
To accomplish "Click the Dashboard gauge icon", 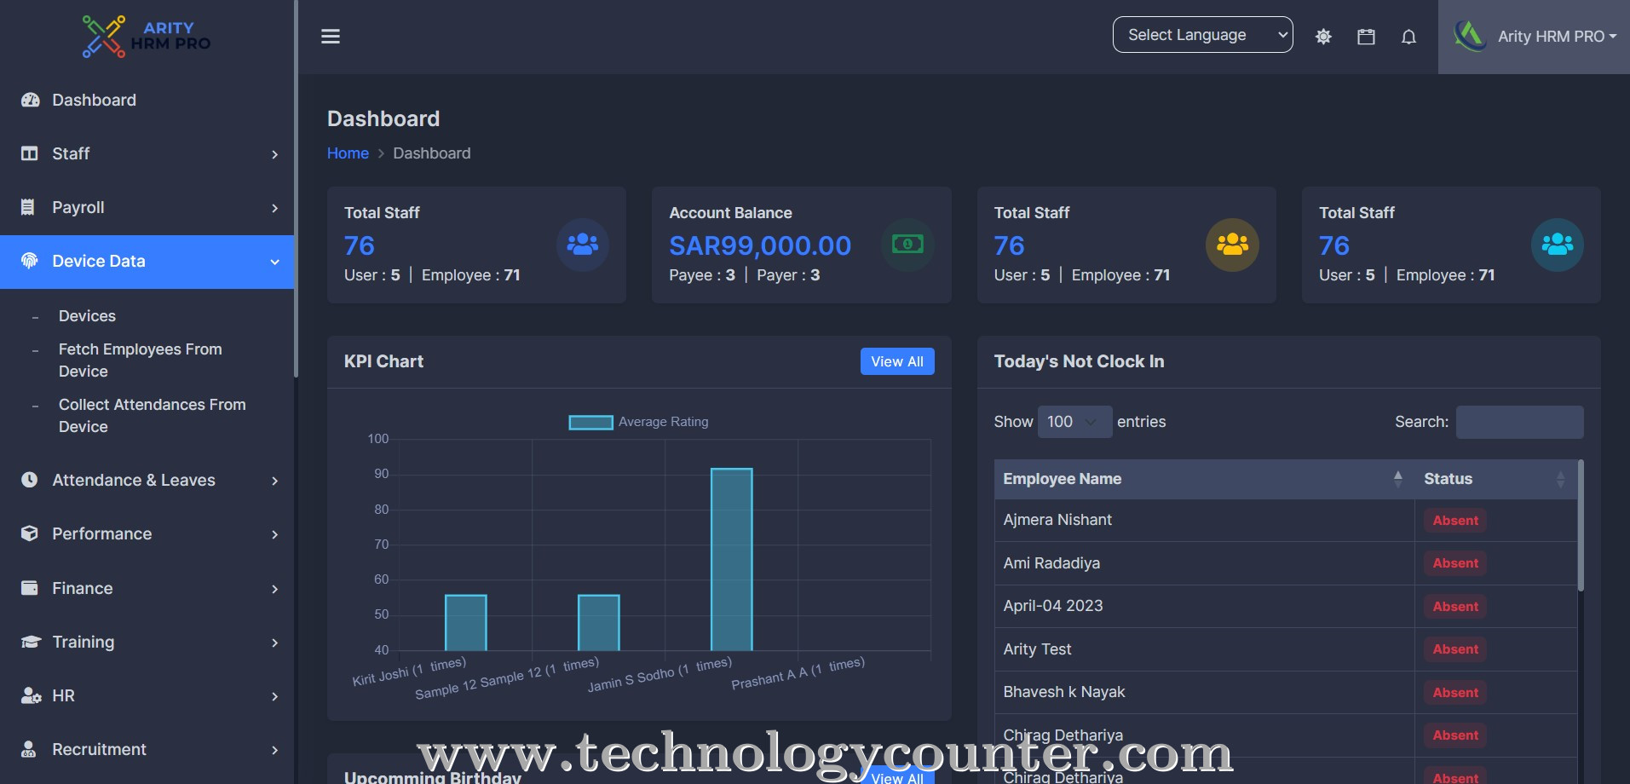I will point(30,100).
